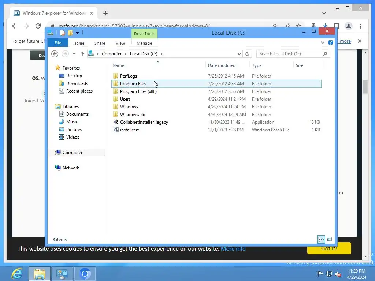Open the File ribbon menu
The width and height of the screenshot is (375, 281).
[57, 43]
